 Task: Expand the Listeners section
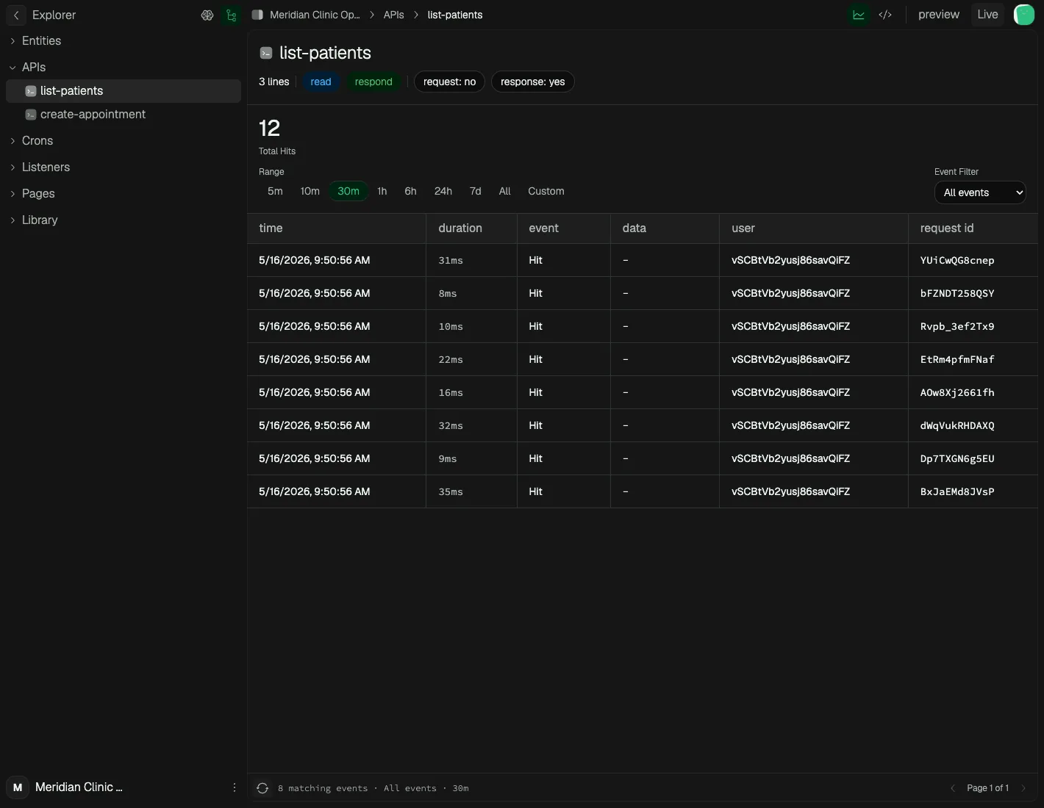click(46, 167)
